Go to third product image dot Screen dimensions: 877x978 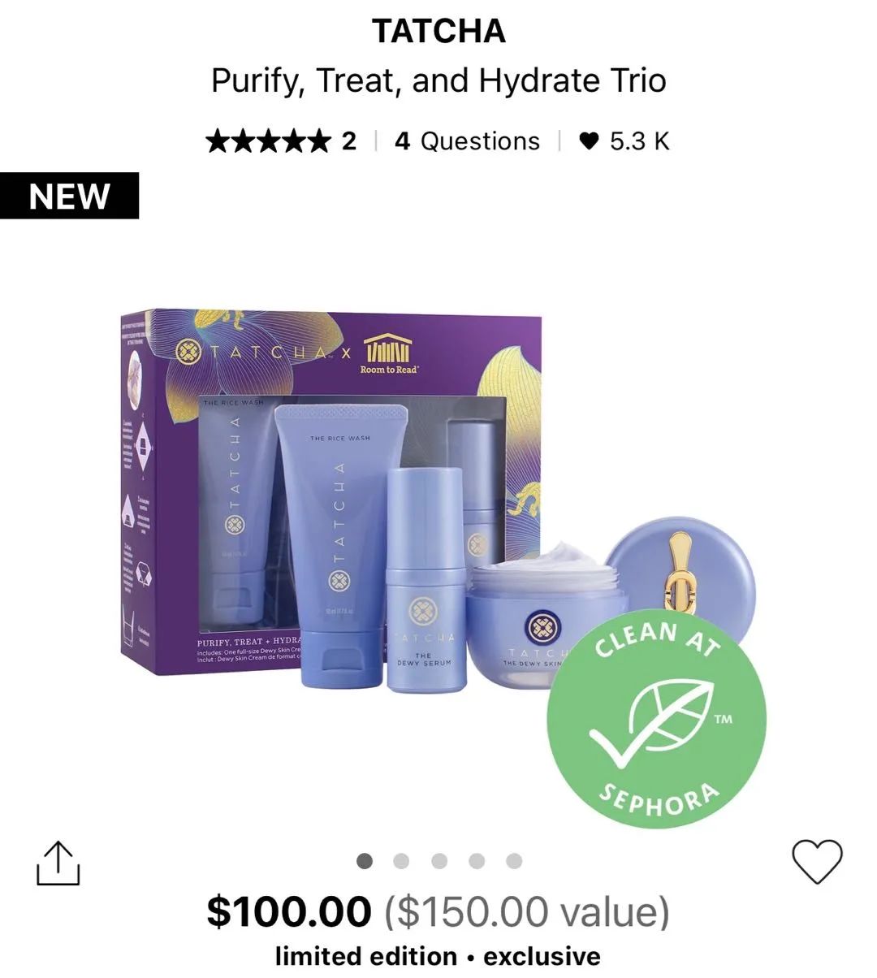(439, 861)
